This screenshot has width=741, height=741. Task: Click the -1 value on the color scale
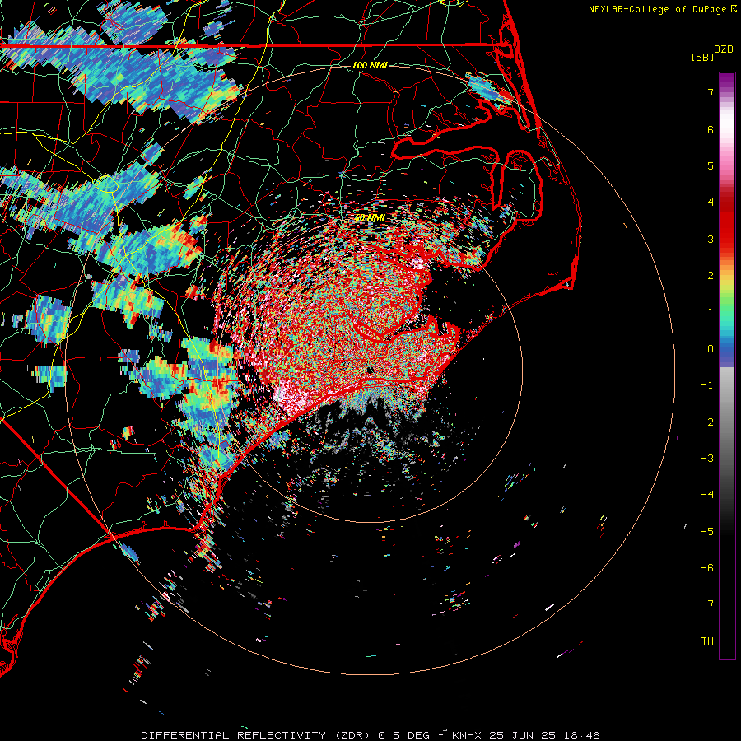click(707, 385)
